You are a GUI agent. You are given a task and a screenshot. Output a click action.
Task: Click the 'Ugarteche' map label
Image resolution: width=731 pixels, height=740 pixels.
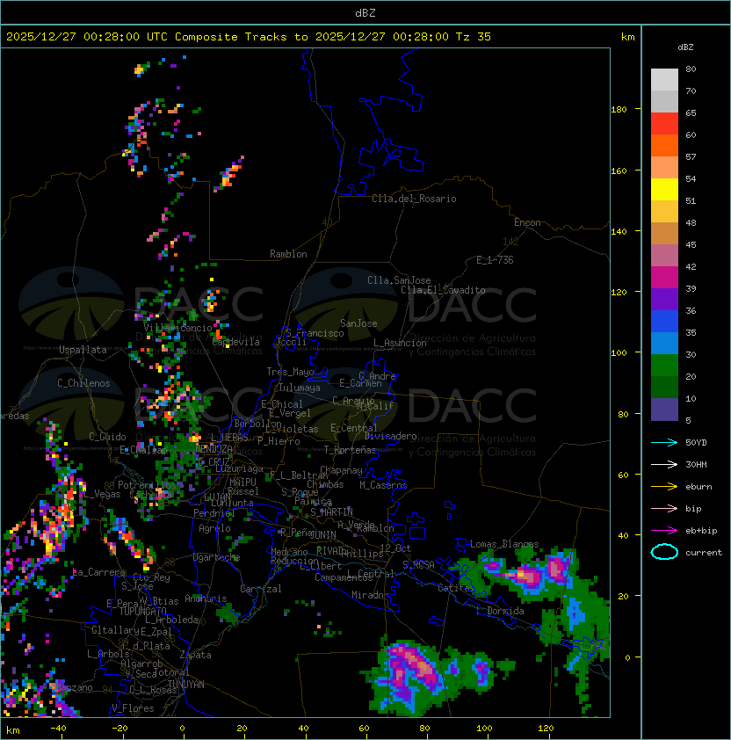(217, 557)
